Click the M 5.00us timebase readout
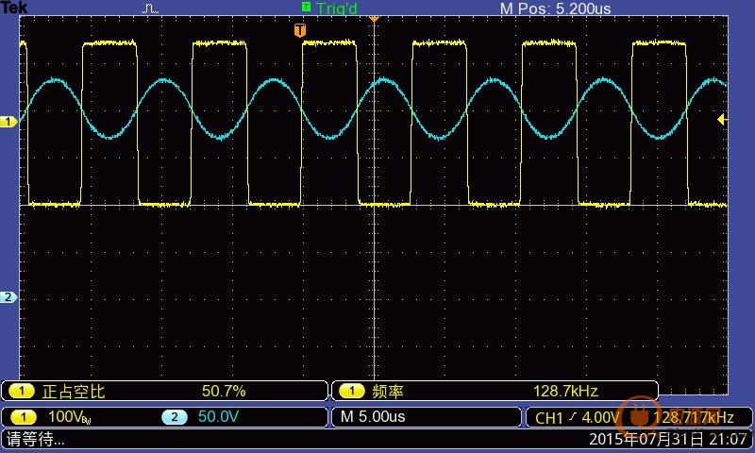Image resolution: width=755 pixels, height=453 pixels. (373, 416)
